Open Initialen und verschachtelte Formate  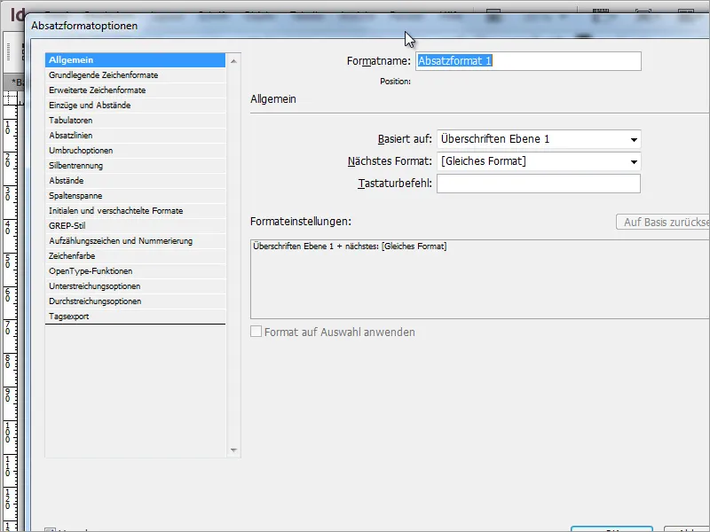pos(135,211)
